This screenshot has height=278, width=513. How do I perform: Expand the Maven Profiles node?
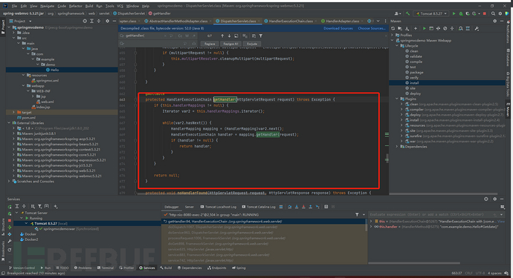[393, 35]
